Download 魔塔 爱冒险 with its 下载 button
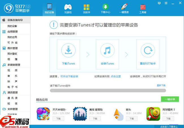Viewport: 184px width, 128px height. click(x=95, y=119)
